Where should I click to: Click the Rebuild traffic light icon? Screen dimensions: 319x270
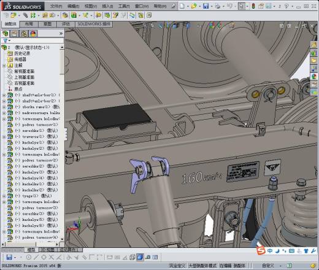pos(253,6)
